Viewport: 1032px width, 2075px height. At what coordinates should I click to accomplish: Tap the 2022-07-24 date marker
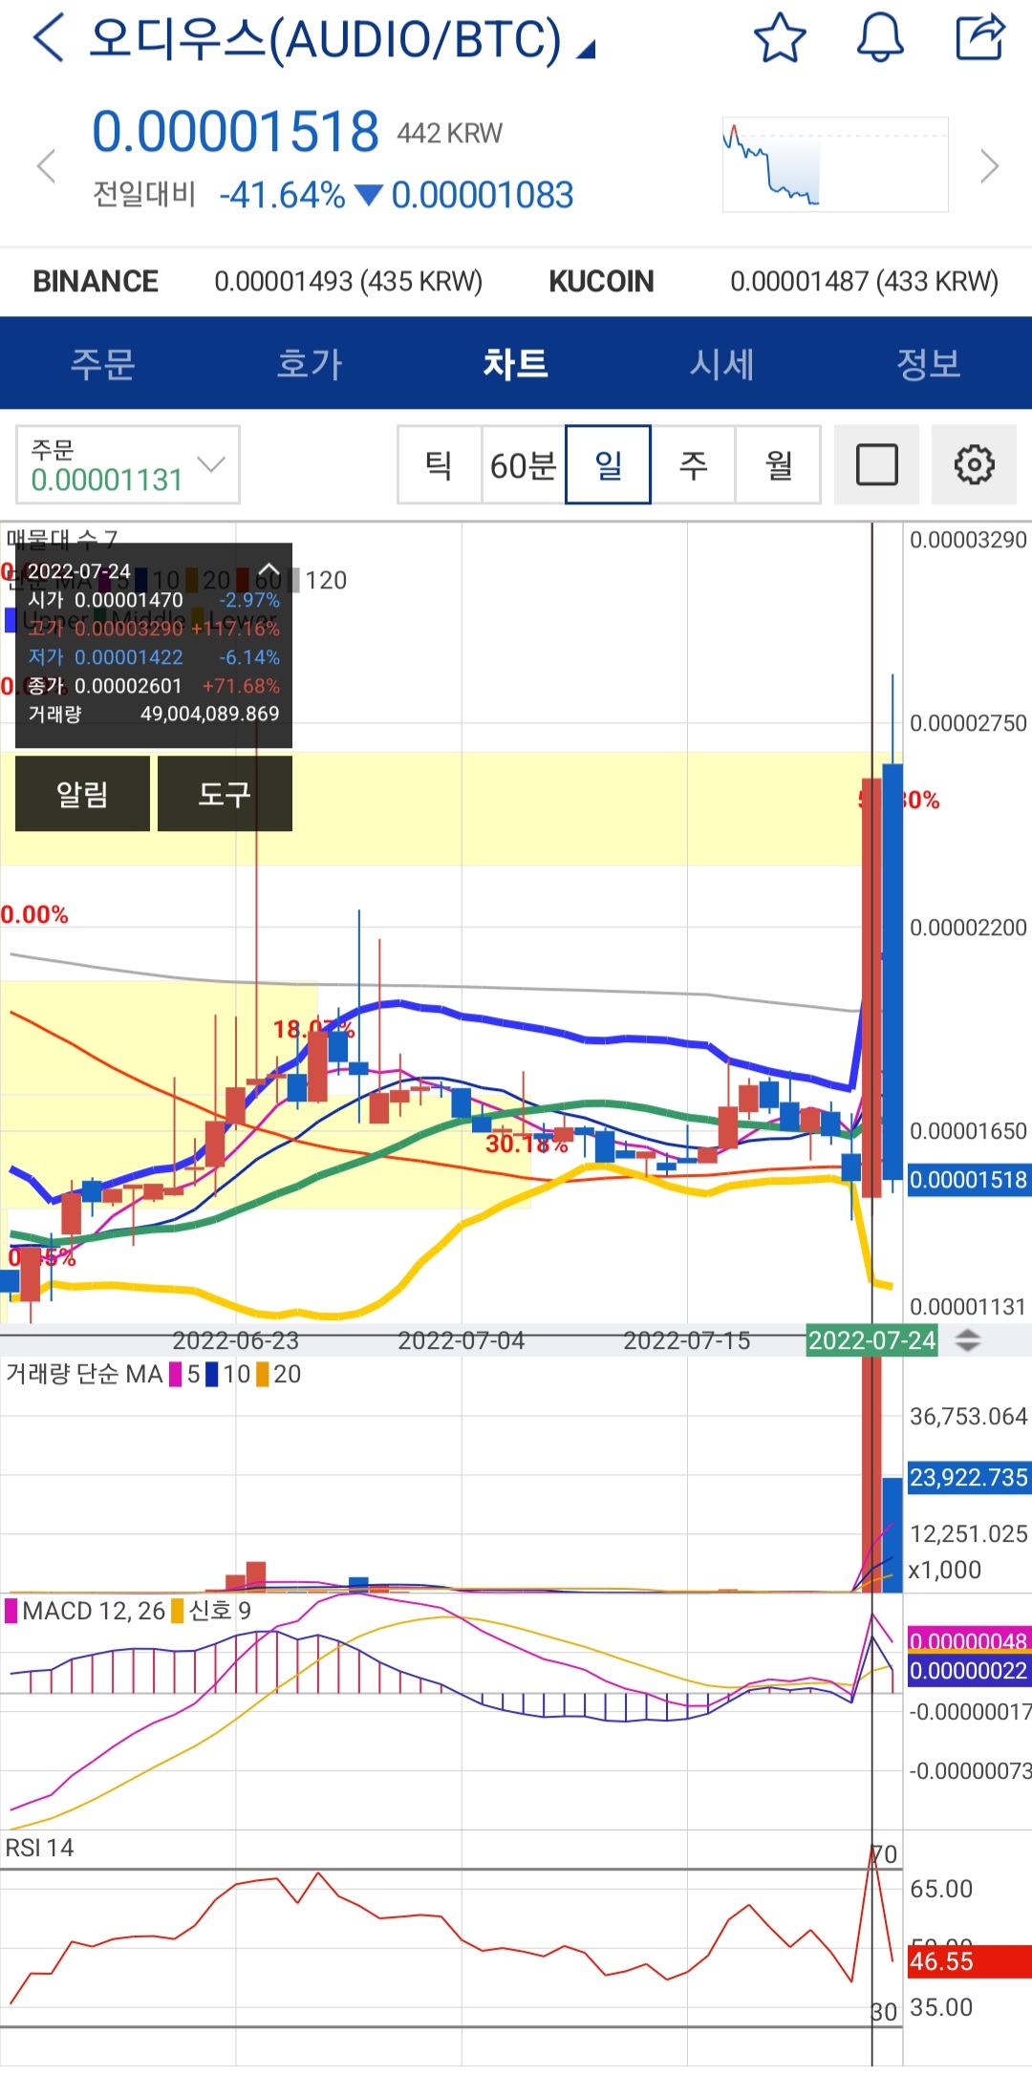[871, 1340]
